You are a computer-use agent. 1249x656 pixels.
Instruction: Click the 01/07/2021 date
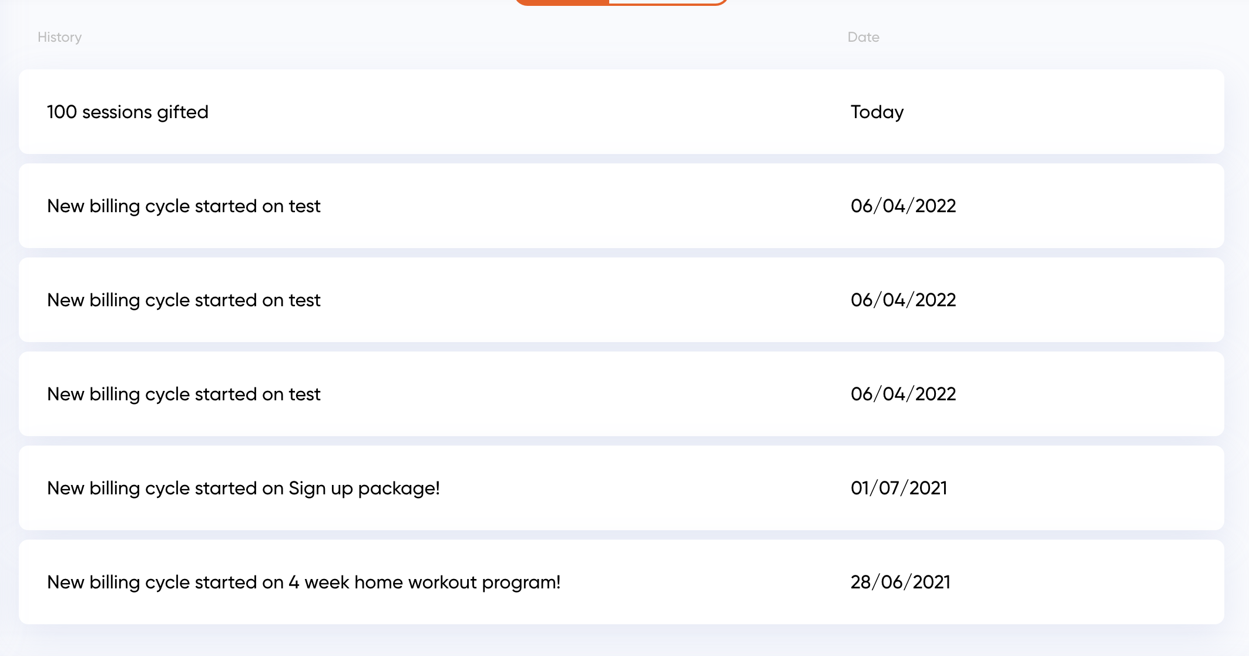click(899, 488)
